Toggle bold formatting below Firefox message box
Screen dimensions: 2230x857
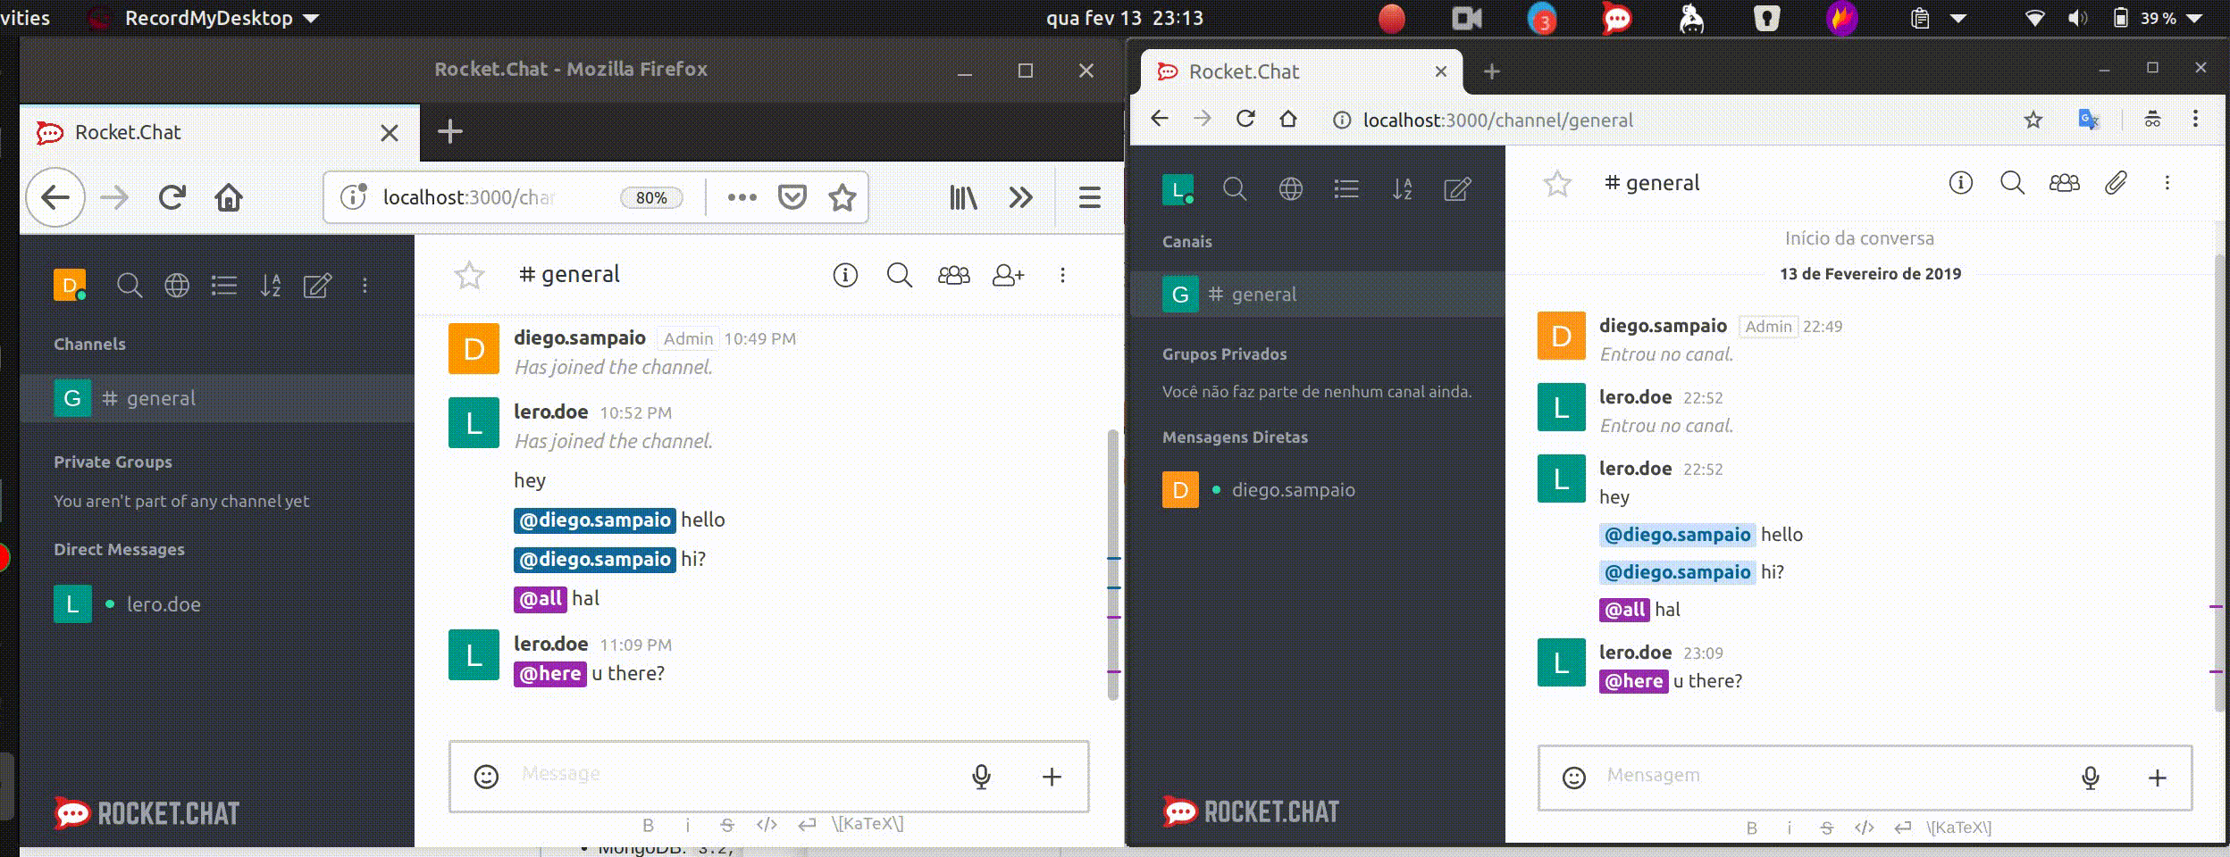point(648,825)
